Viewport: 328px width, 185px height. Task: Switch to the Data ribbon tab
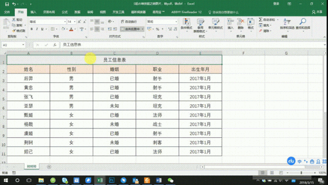pos(77,12)
